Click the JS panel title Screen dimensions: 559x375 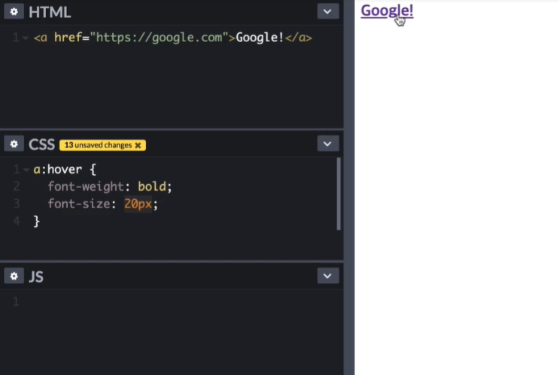[35, 277]
